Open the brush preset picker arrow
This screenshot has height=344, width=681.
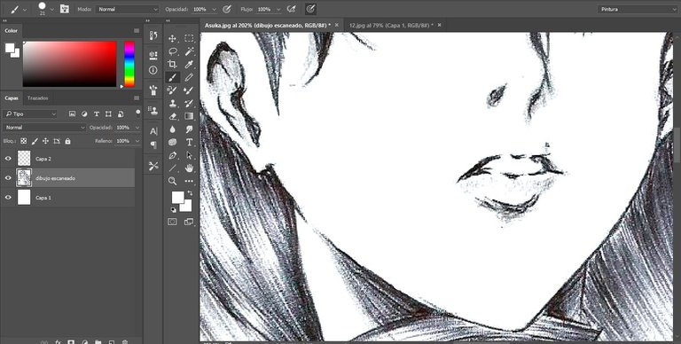coord(52,9)
